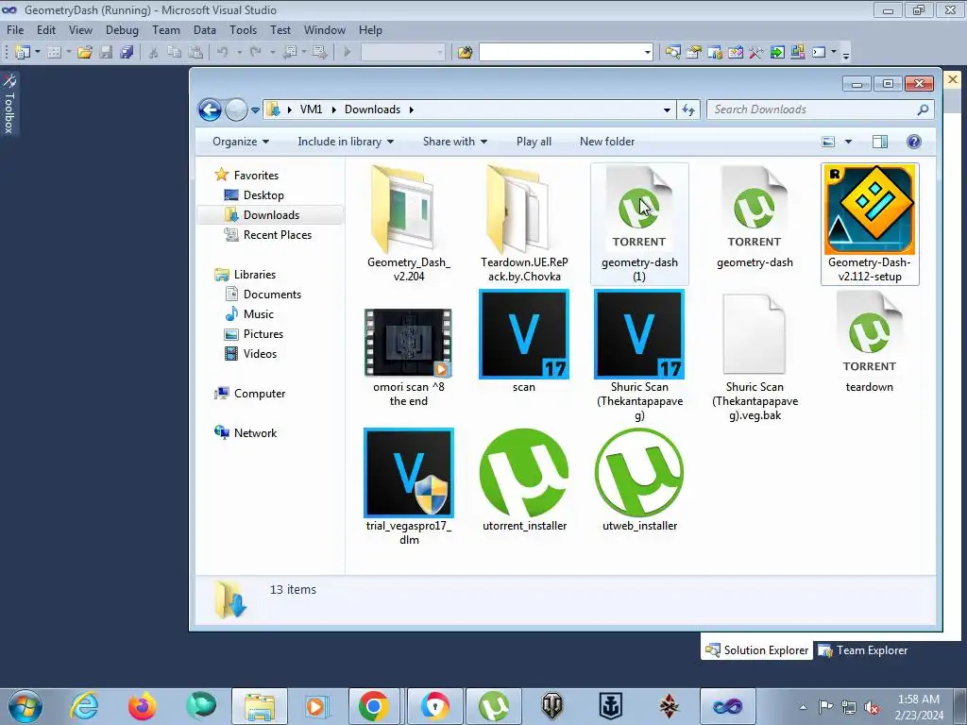This screenshot has width=967, height=725.
Task: Refresh the Downloads folder view
Action: 688,110
